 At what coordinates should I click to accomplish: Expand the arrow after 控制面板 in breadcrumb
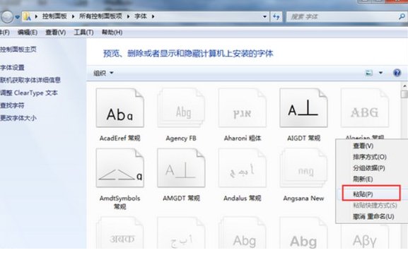click(73, 16)
